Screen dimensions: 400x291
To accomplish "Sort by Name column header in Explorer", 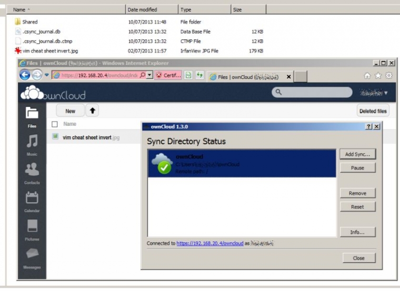I will [x=66, y=9].
